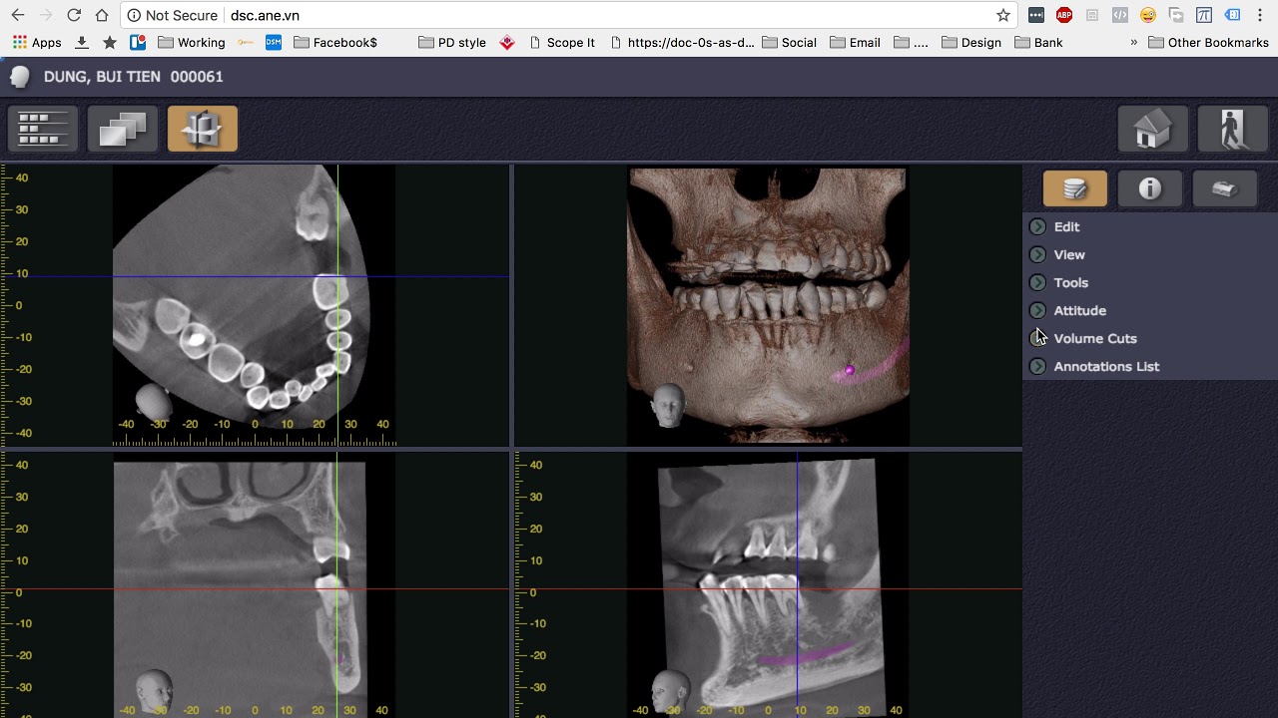
Task: Open the Design bookmarks folder
Action: pyautogui.click(x=971, y=43)
